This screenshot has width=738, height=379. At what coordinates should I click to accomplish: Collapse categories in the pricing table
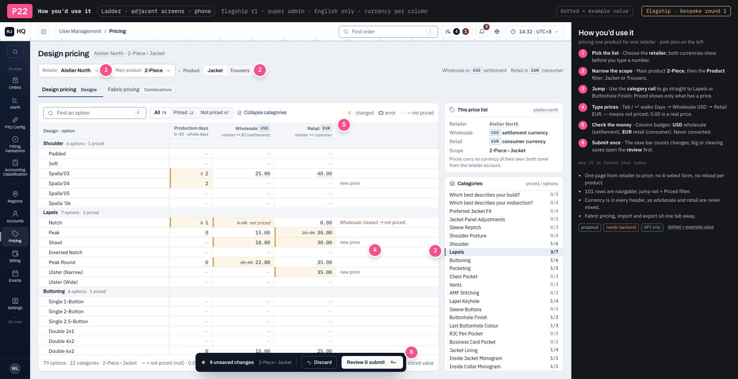tap(262, 113)
